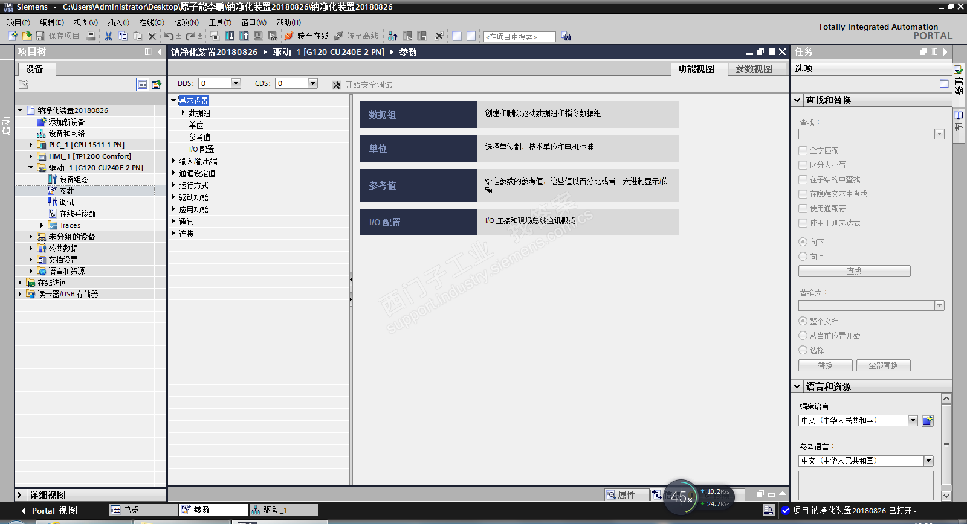
Task: Click the add editing language icon
Action: pyautogui.click(x=928, y=420)
